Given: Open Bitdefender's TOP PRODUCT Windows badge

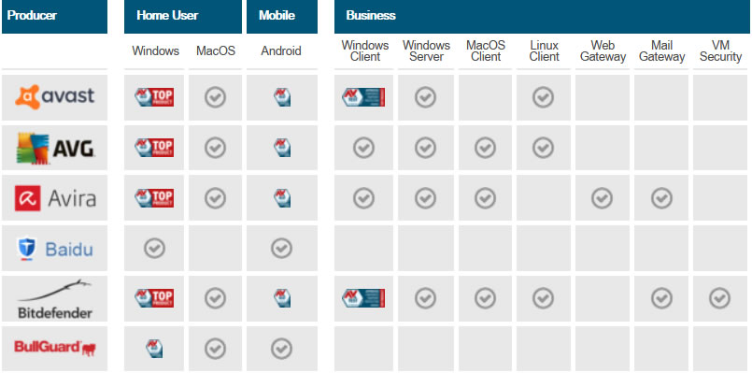Looking at the screenshot, I should click(154, 298).
